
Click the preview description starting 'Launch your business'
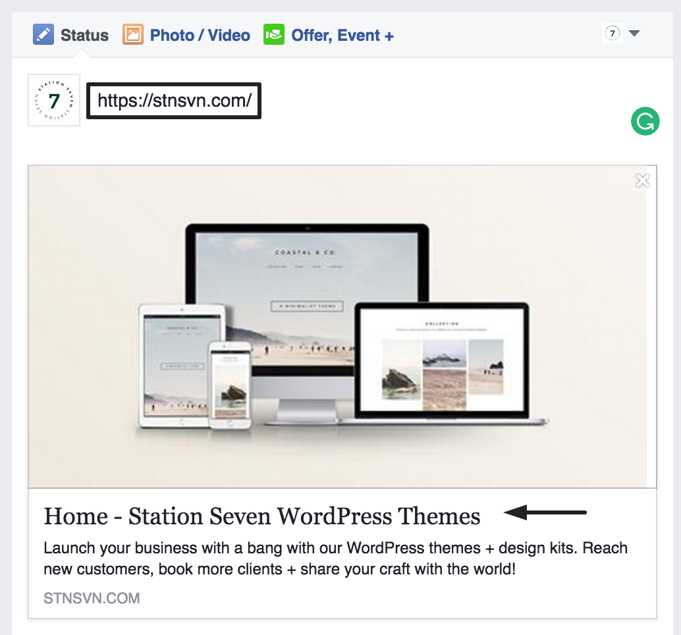pos(335,559)
